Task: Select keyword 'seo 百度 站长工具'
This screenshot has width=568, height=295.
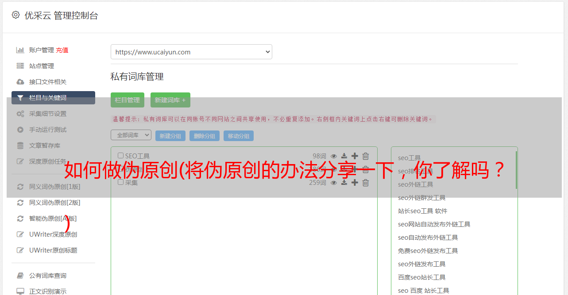Action: (x=424, y=291)
